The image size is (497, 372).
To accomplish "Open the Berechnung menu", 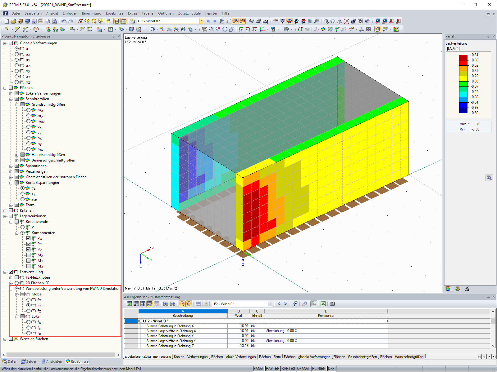I will point(92,13).
